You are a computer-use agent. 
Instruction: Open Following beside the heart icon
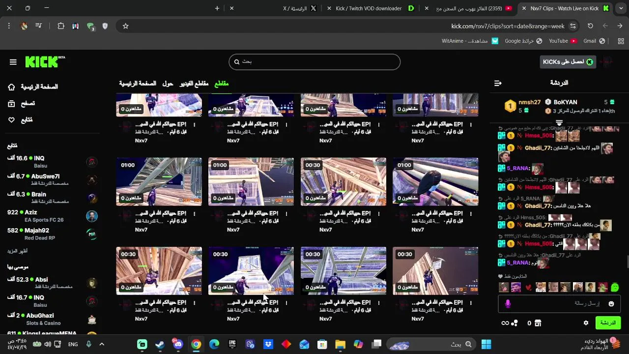pos(20,120)
